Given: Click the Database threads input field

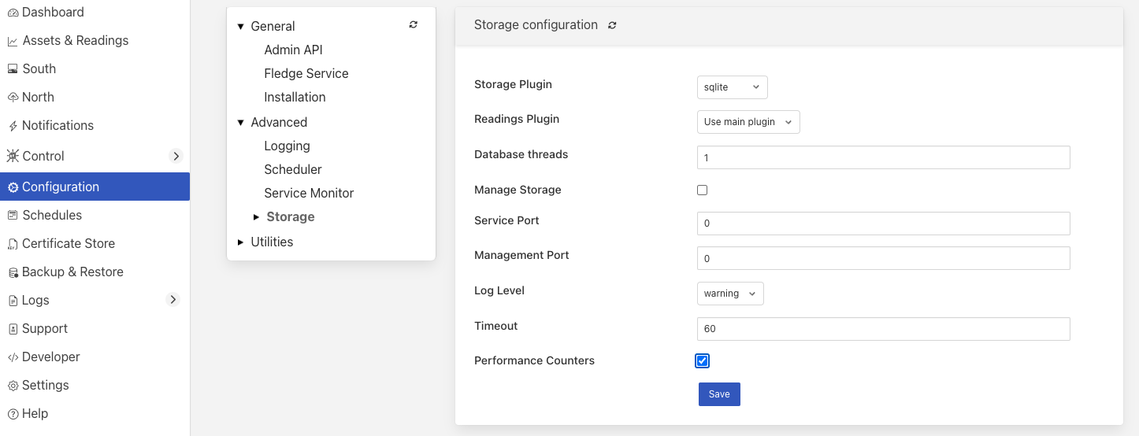Looking at the screenshot, I should (x=884, y=157).
